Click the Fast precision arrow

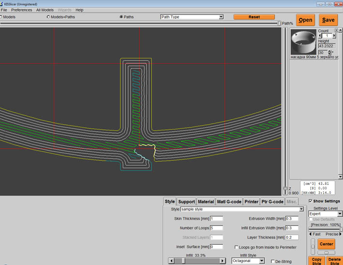(x=311, y=234)
